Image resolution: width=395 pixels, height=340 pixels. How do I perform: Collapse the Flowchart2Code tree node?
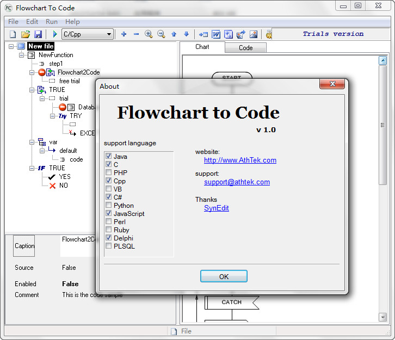tap(32, 72)
